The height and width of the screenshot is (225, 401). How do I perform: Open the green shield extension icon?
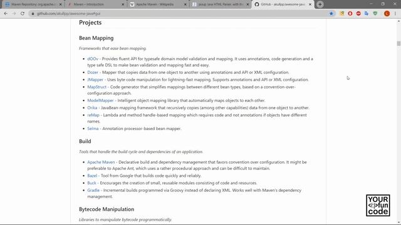(375, 14)
